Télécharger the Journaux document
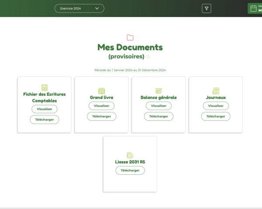The width and height of the screenshot is (262, 209). point(216,116)
